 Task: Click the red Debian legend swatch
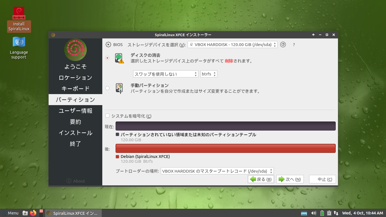pos(118,157)
